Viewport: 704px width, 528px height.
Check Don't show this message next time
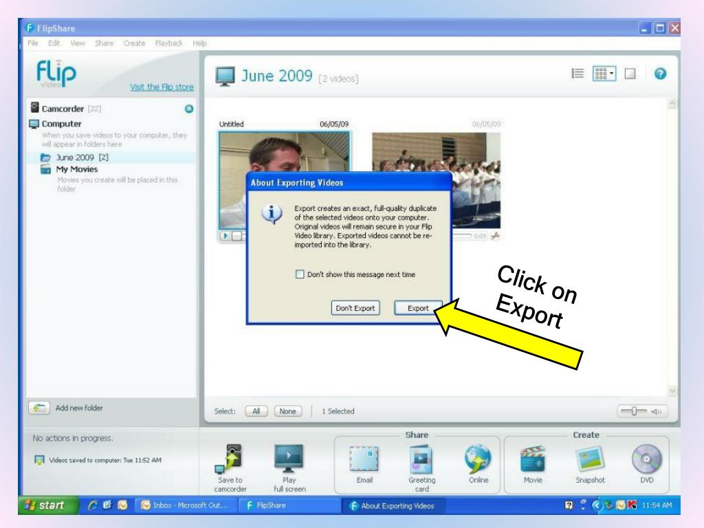300,274
